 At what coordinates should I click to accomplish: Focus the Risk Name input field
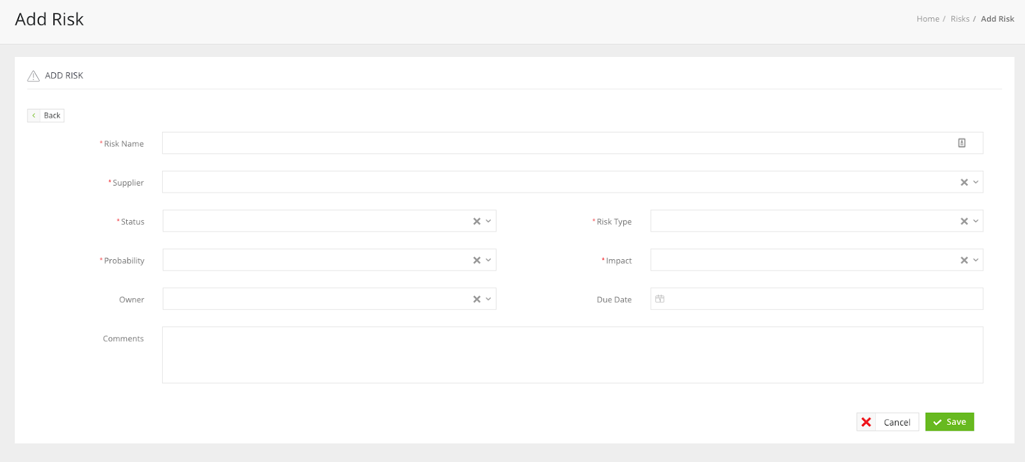[x=573, y=143]
